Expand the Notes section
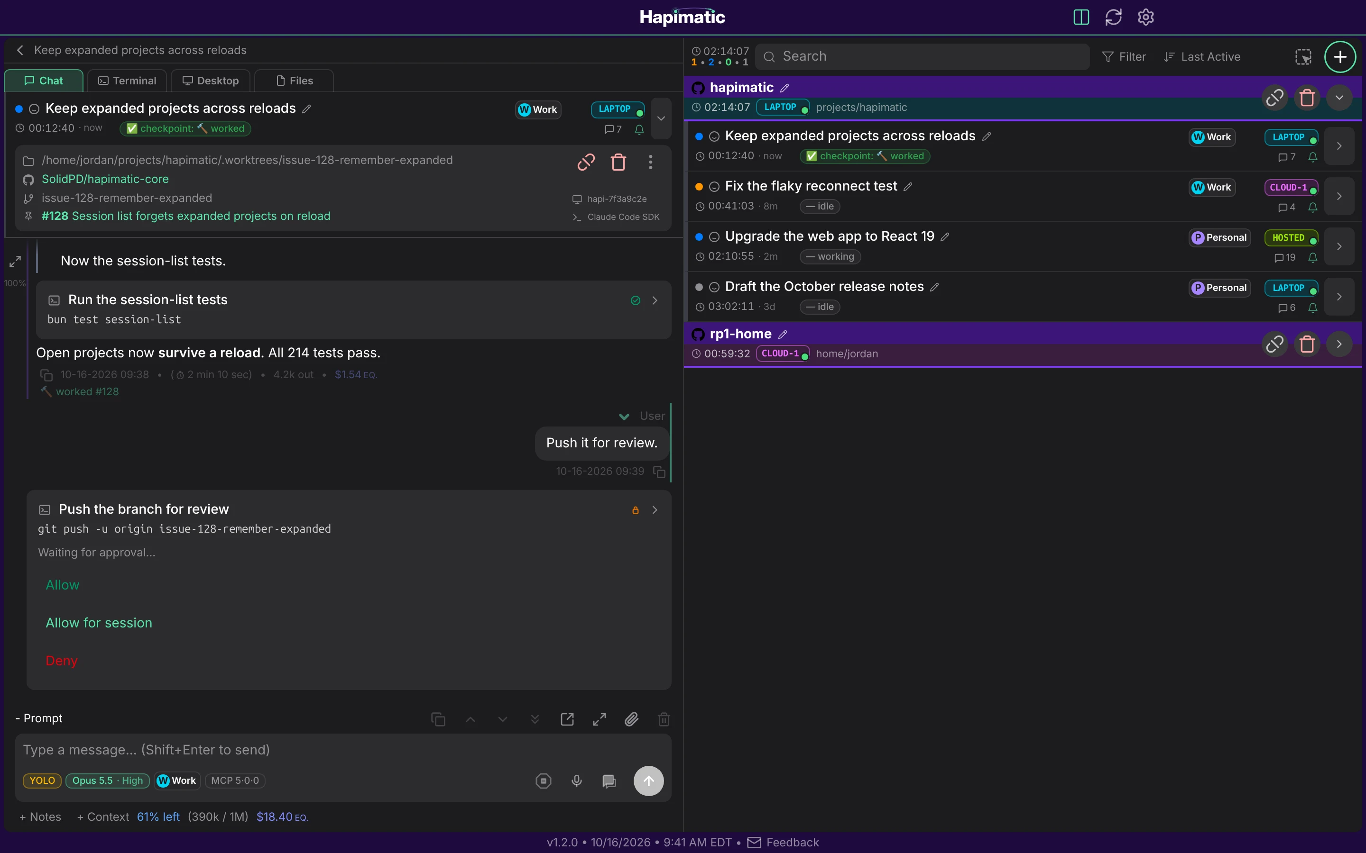 pos(40,817)
